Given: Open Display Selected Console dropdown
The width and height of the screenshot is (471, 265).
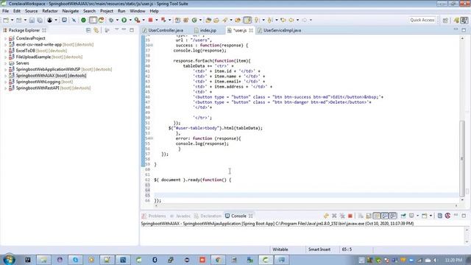Looking at the screenshot, I should (417, 216).
